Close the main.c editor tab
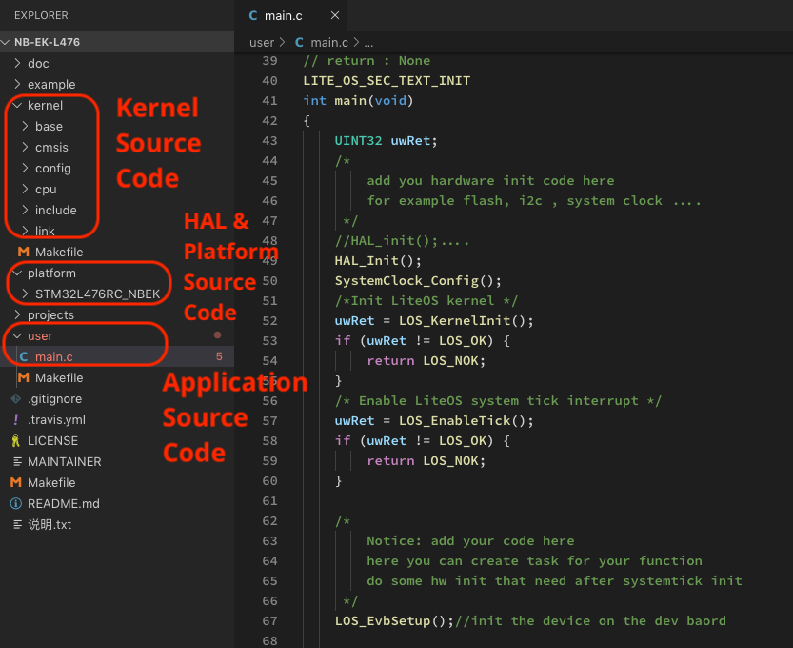 click(335, 15)
